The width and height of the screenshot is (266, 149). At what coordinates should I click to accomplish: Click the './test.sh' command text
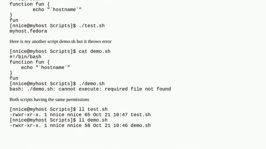coord(91,26)
